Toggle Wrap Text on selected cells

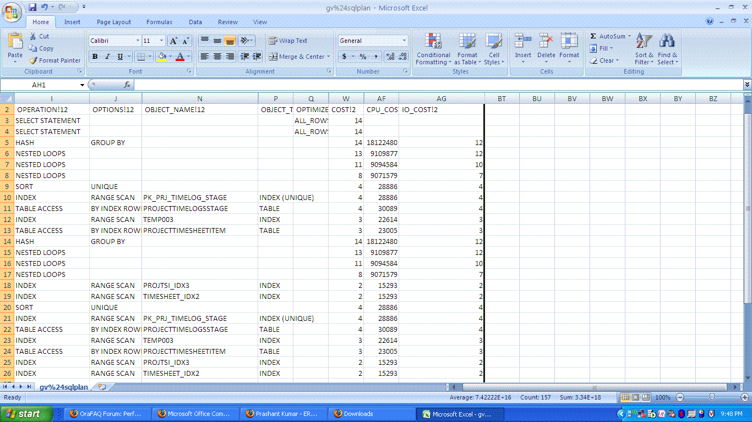288,41
